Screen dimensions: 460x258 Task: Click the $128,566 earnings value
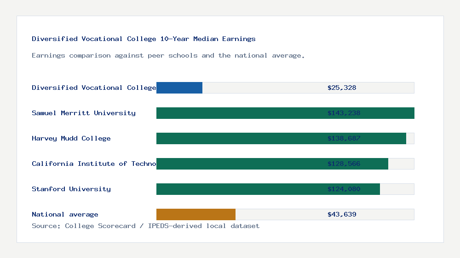click(344, 164)
